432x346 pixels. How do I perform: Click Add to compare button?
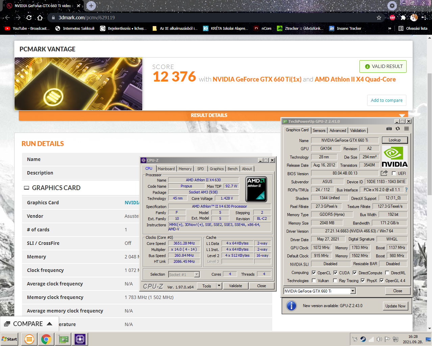(x=387, y=100)
